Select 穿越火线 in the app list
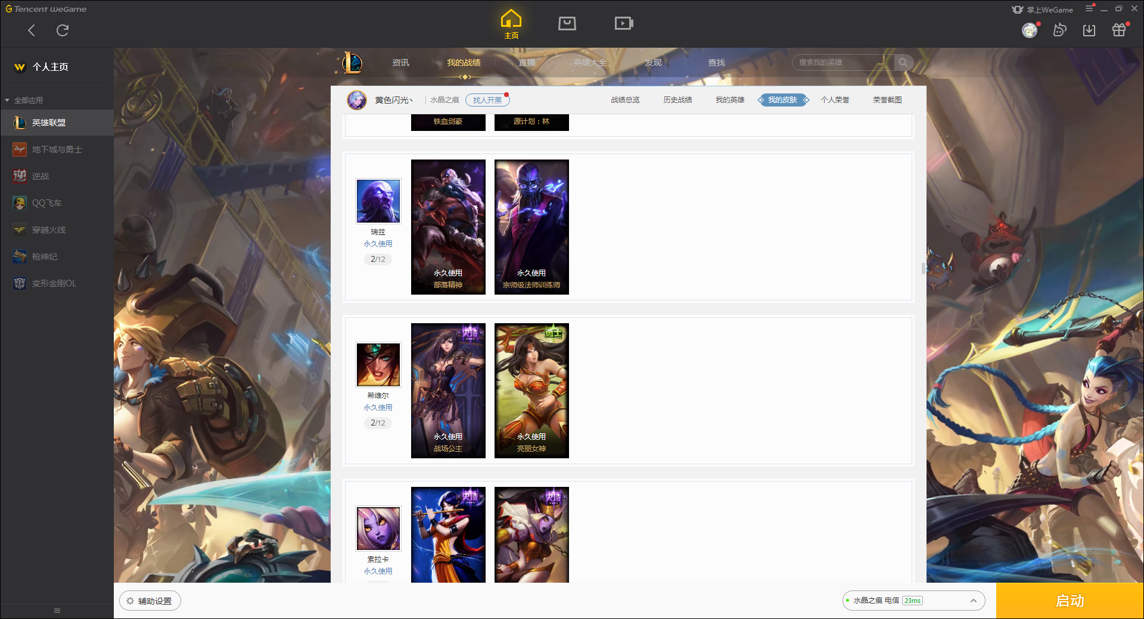 (x=57, y=230)
